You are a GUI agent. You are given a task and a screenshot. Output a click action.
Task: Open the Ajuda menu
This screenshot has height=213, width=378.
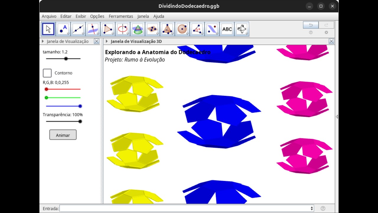click(x=159, y=16)
